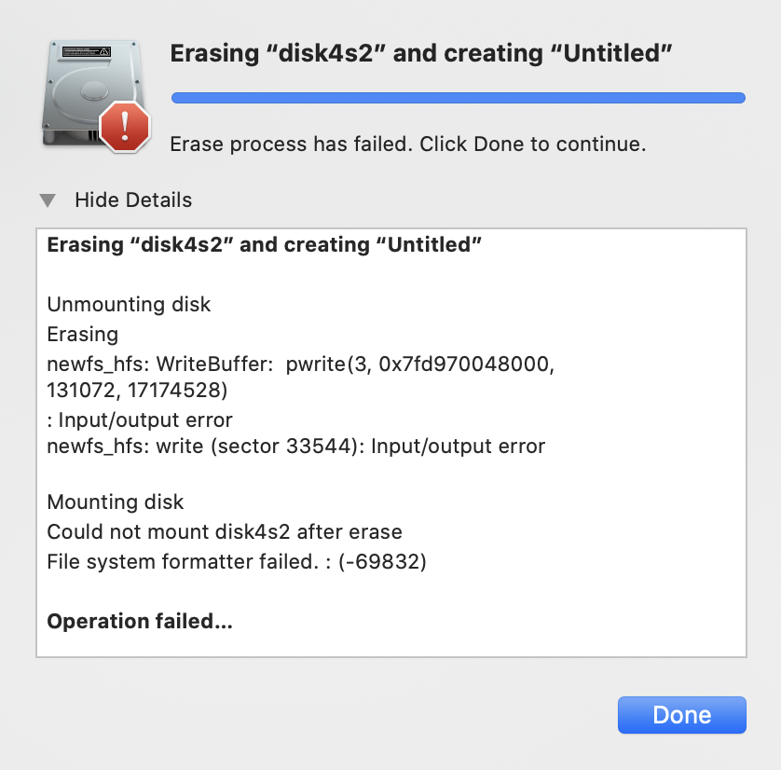Select the dialog title Erasing "disk4s2" text

pos(421,53)
